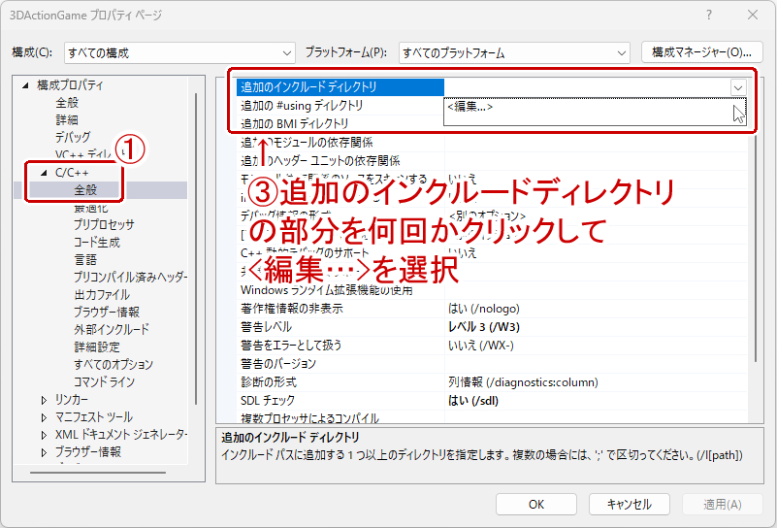The width and height of the screenshot is (777, 528).
Task: Click the レベル 3 (/W3) value
Action: click(x=484, y=327)
